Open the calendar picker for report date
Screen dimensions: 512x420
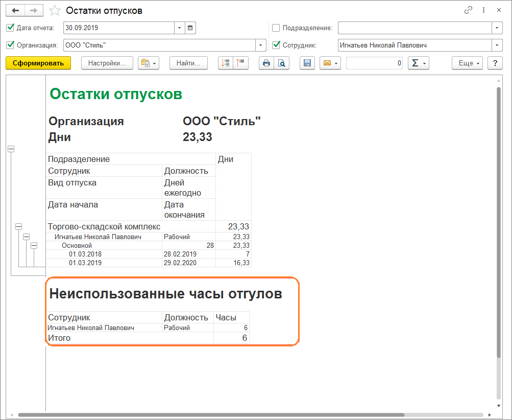190,28
